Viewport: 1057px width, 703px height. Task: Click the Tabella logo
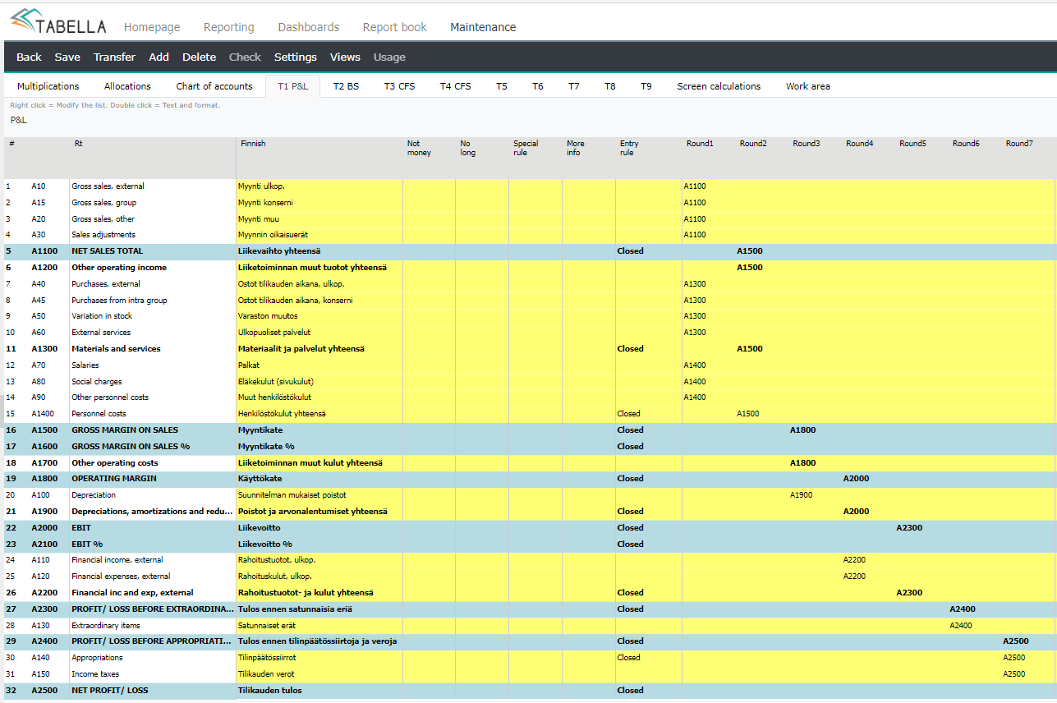(x=57, y=22)
